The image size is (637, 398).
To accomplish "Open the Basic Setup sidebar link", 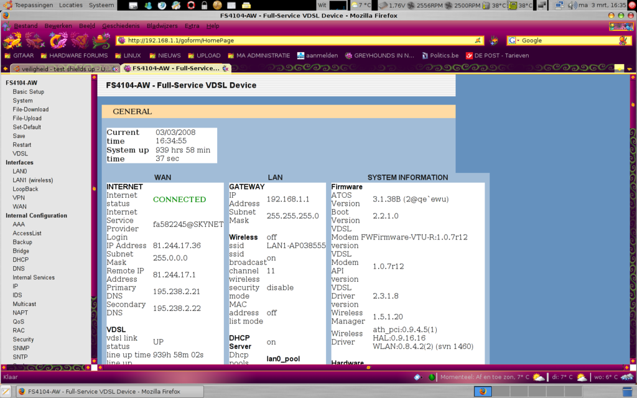I will pos(28,91).
